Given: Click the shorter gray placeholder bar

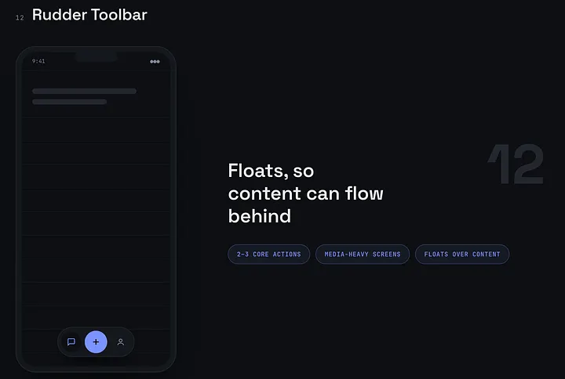Looking at the screenshot, I should (70, 102).
